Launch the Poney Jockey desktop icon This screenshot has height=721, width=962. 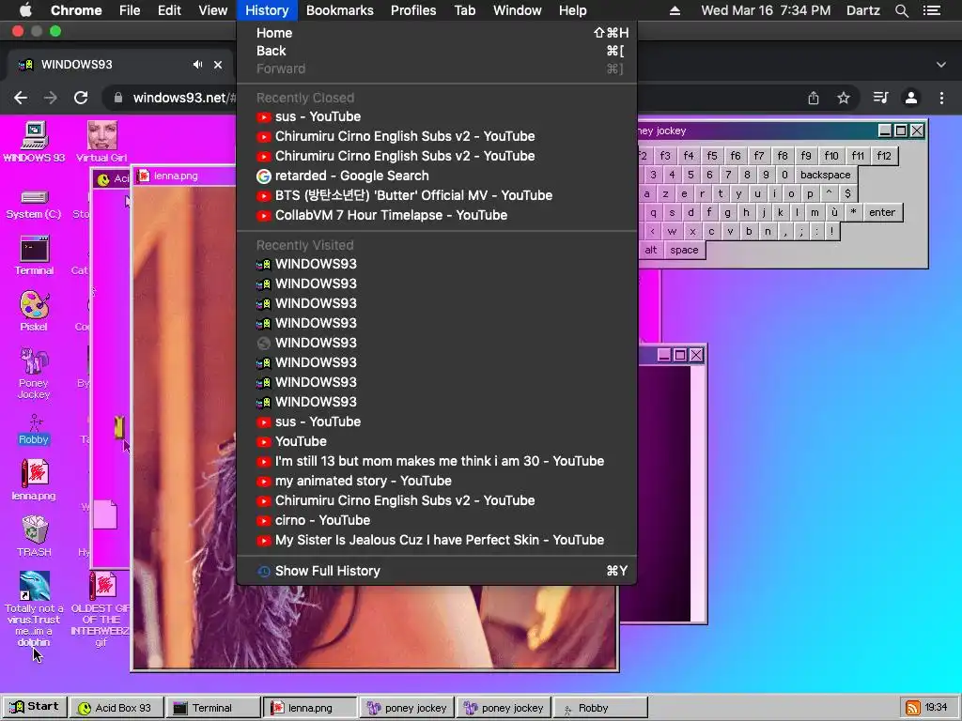tap(34, 373)
